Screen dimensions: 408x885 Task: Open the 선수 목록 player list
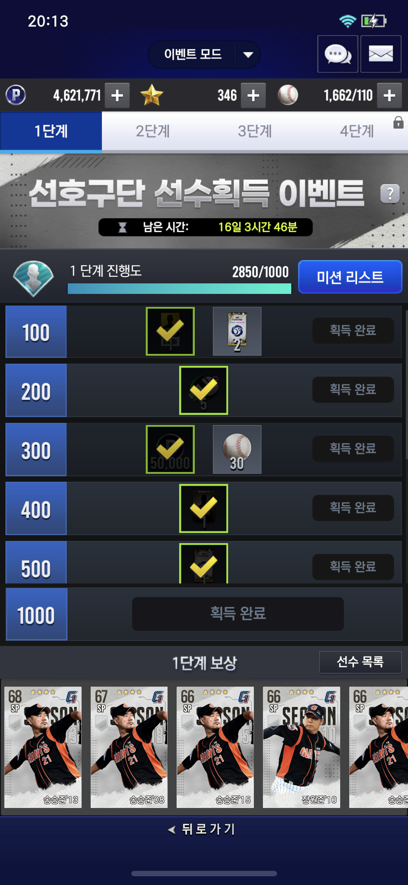coord(360,662)
